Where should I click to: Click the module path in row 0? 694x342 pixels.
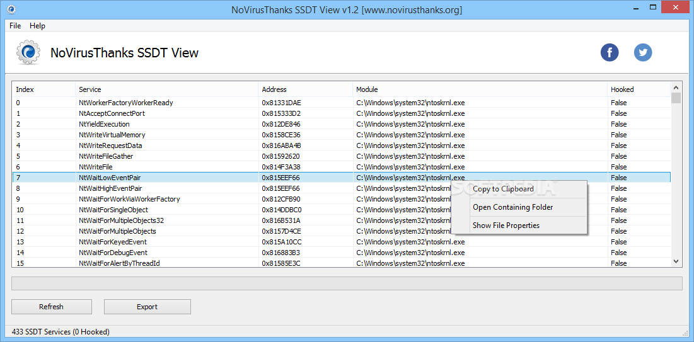(410, 103)
